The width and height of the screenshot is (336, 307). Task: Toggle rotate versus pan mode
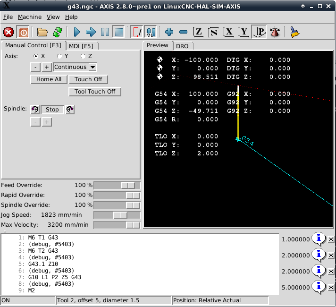[x=275, y=32]
